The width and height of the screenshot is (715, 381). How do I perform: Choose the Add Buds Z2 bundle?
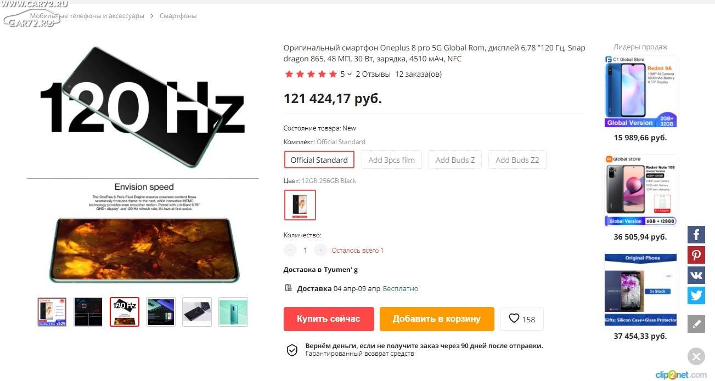click(517, 160)
